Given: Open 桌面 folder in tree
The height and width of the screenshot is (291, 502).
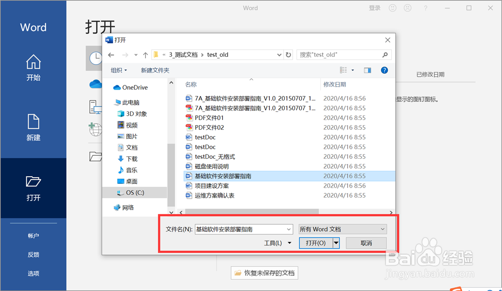Looking at the screenshot, I should point(127,181).
